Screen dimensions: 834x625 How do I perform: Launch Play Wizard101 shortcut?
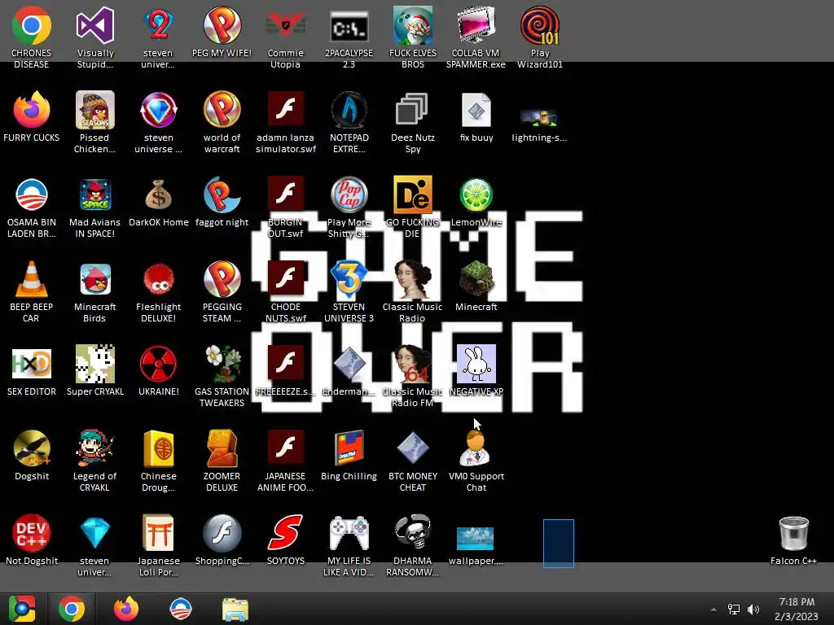pyautogui.click(x=540, y=25)
